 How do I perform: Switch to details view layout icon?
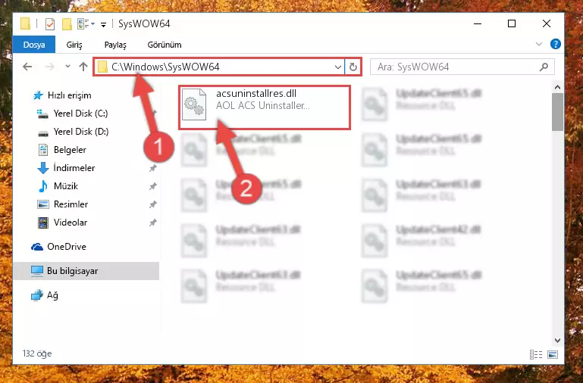536,354
